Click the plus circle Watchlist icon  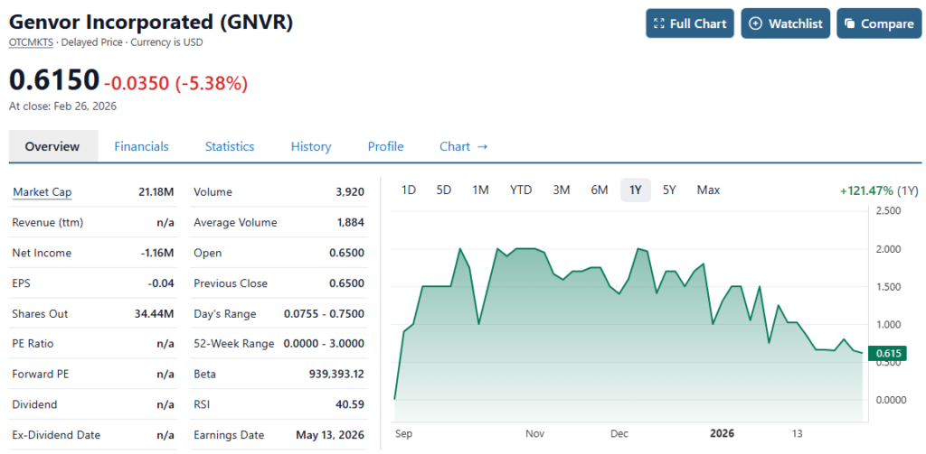coord(756,23)
